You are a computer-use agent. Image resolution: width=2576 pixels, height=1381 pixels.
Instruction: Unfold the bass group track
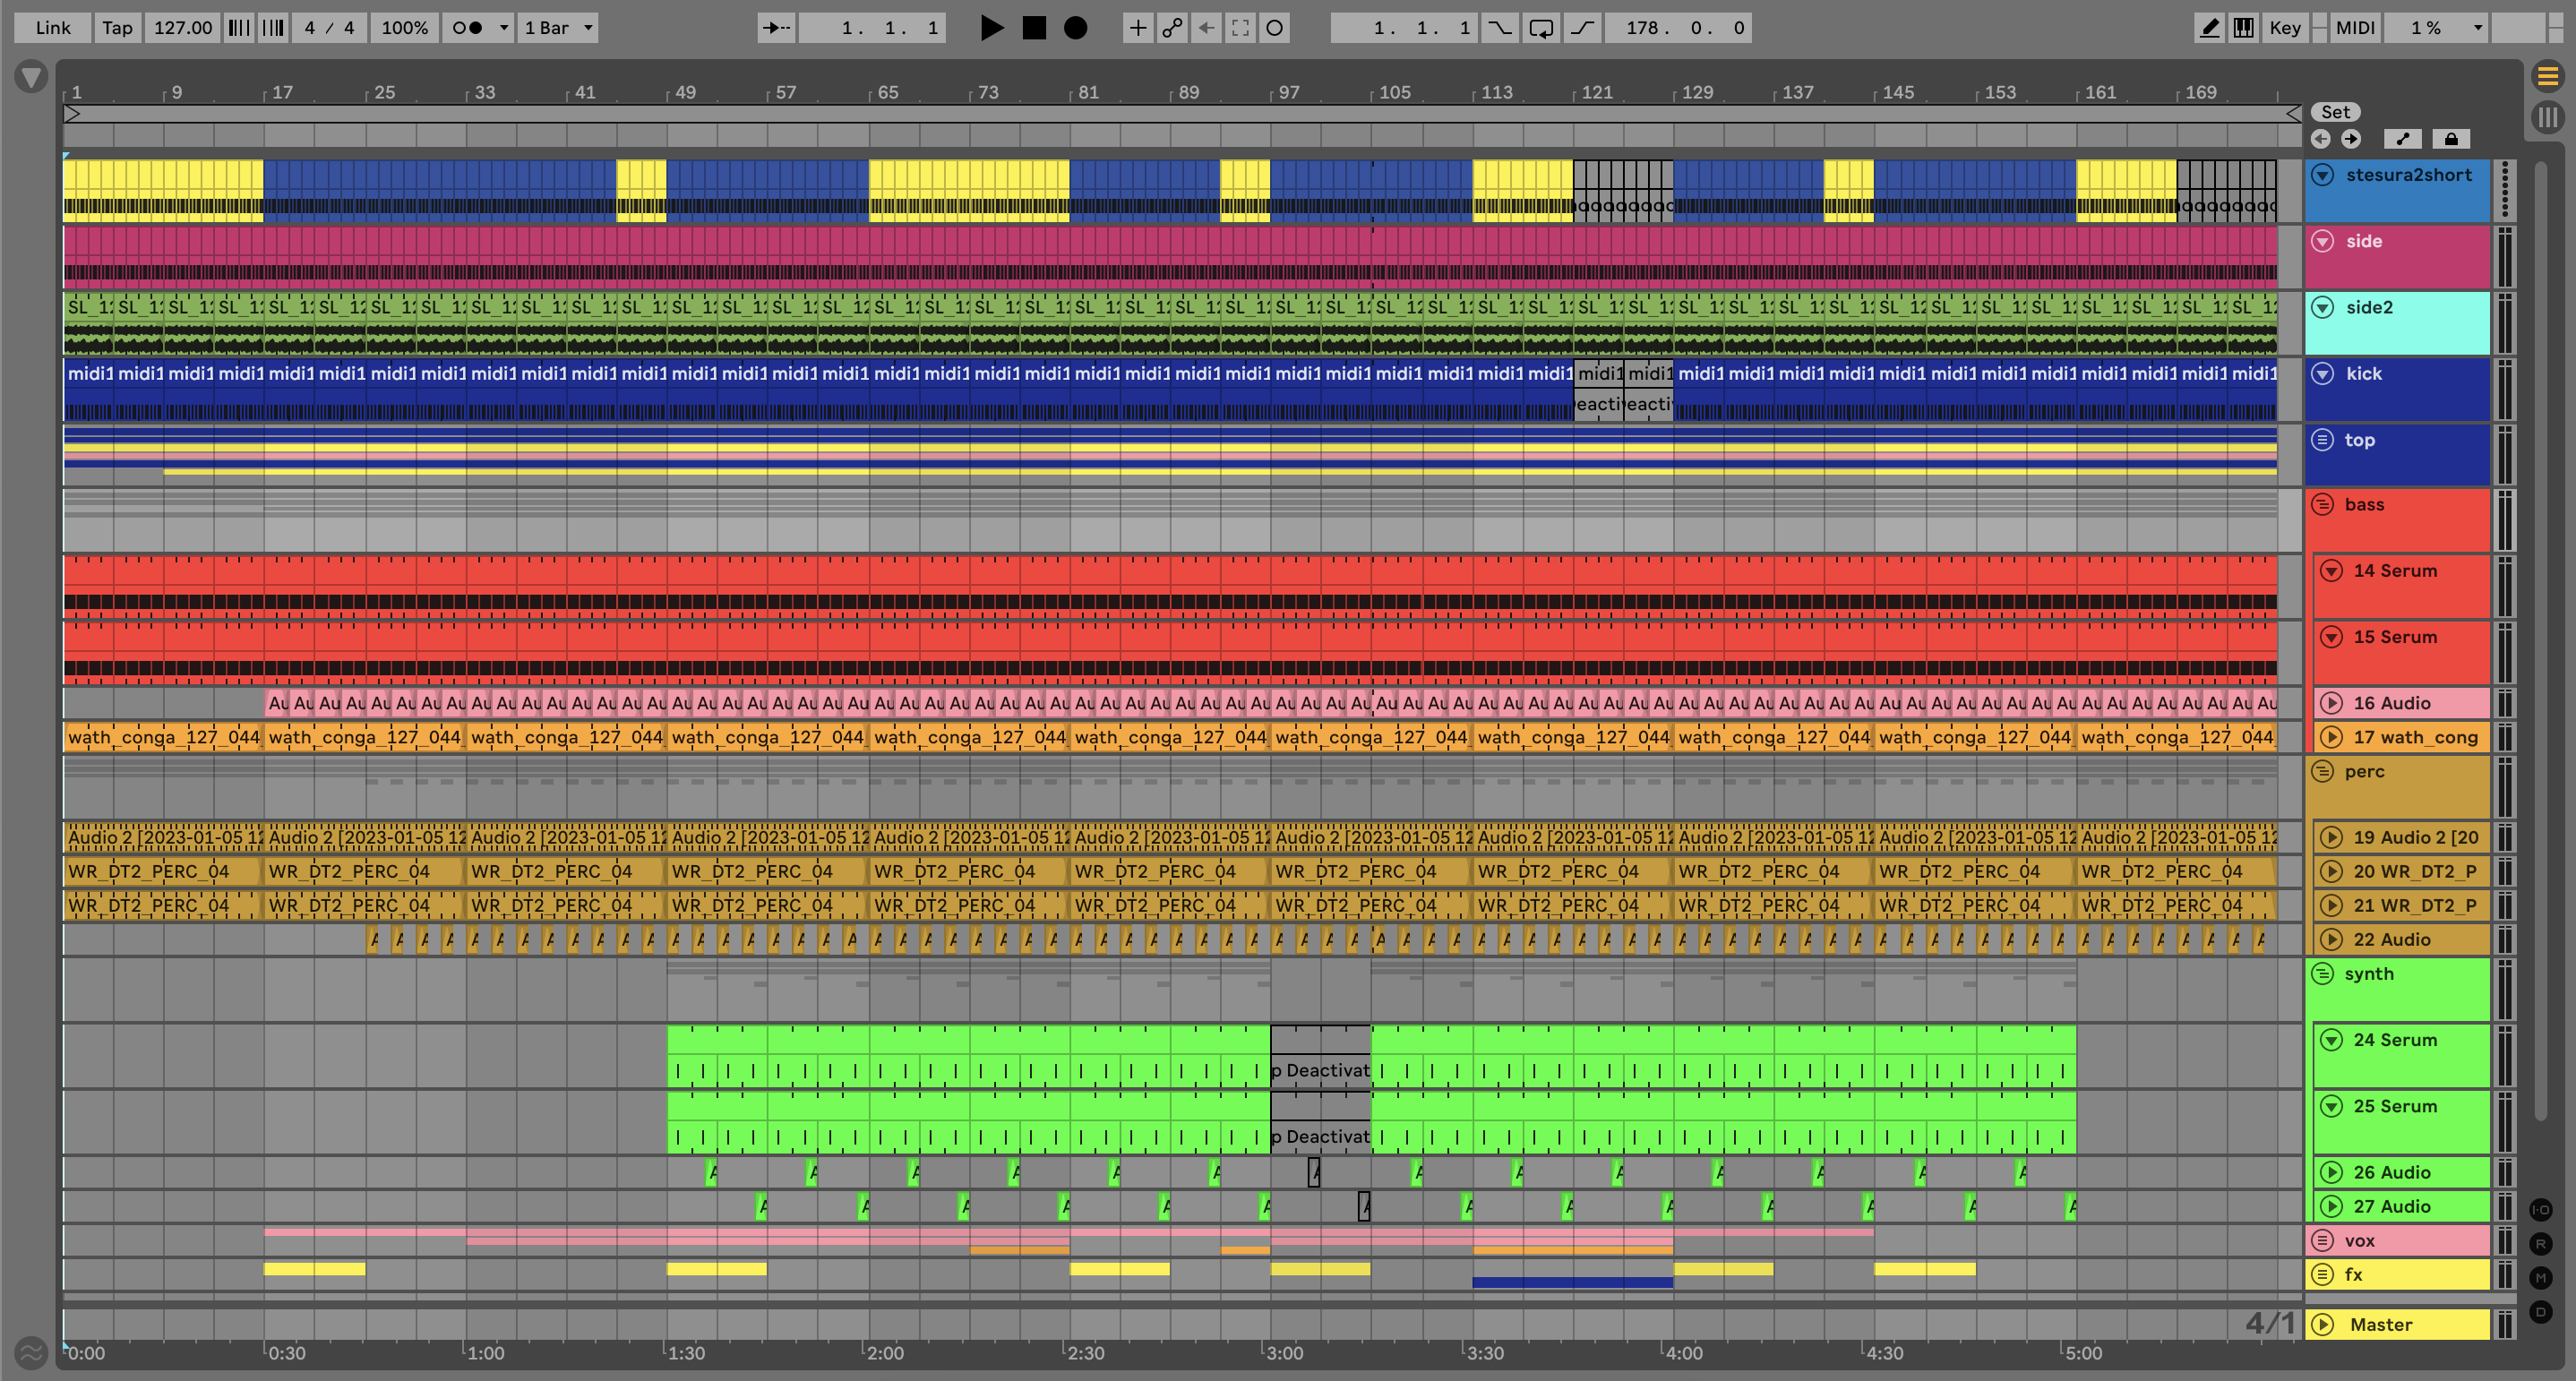(2323, 505)
